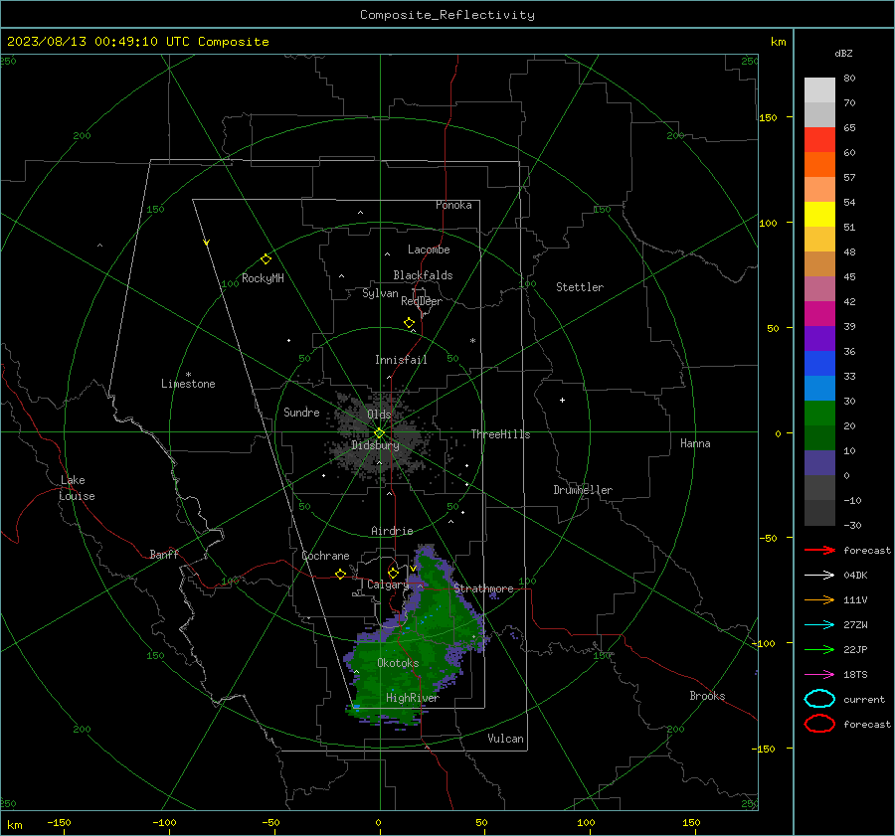Click the asterisk marker above Limestone
The image size is (895, 836).
coord(188,375)
